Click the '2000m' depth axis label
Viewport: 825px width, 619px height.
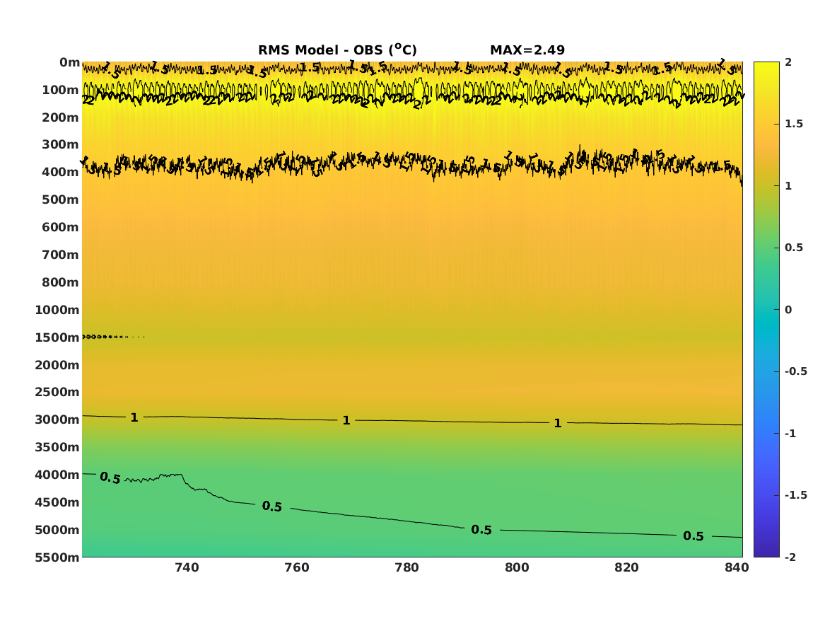click(57, 365)
